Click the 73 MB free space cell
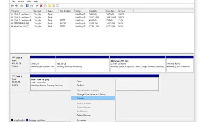 109,20
